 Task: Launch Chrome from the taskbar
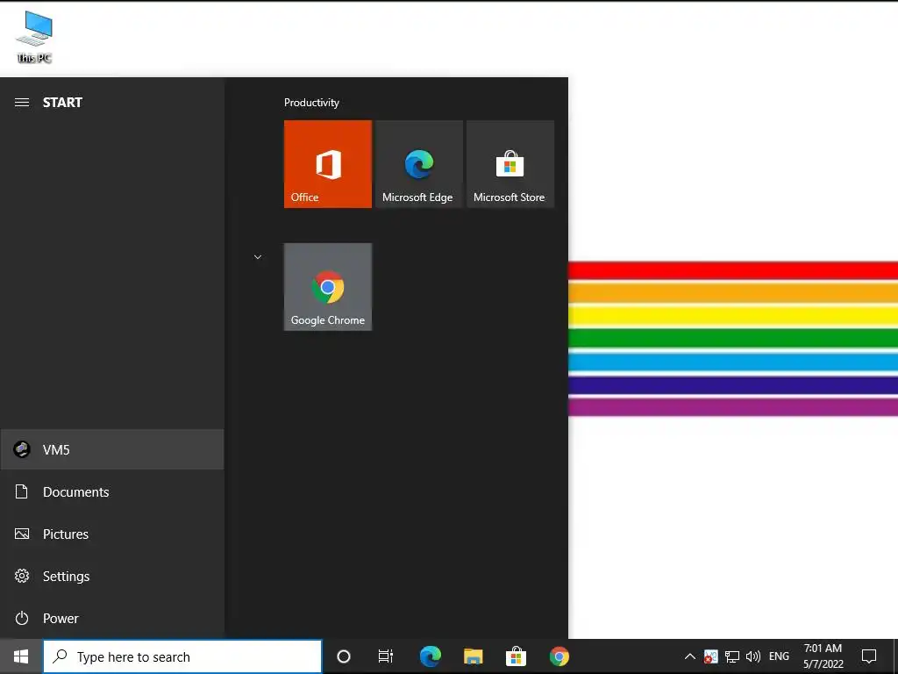(x=559, y=656)
